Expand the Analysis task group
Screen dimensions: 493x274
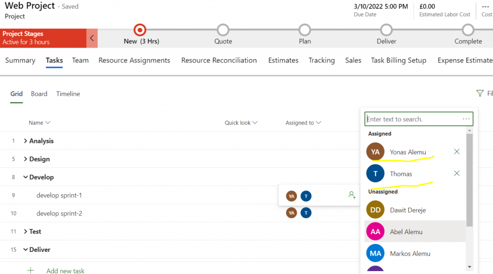pyautogui.click(x=26, y=141)
